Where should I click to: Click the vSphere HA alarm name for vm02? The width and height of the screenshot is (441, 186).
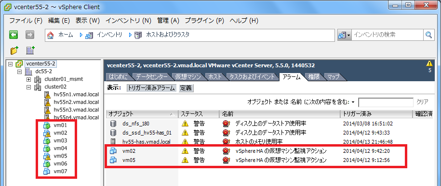(x=281, y=151)
